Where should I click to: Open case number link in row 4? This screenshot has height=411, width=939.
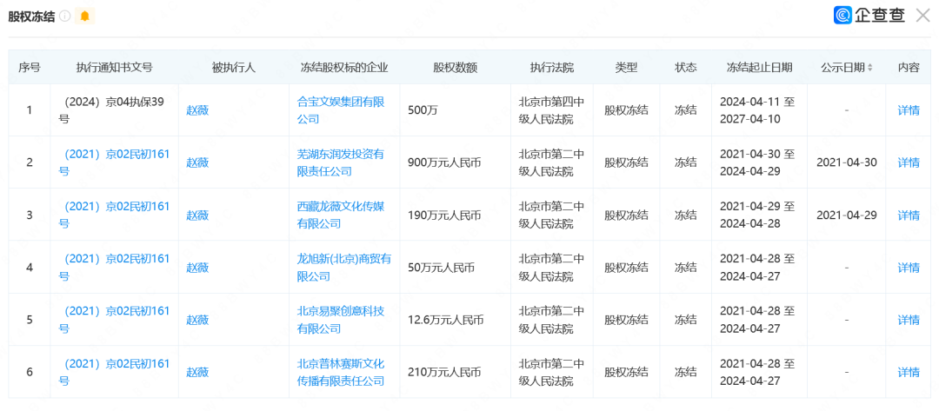tap(114, 268)
